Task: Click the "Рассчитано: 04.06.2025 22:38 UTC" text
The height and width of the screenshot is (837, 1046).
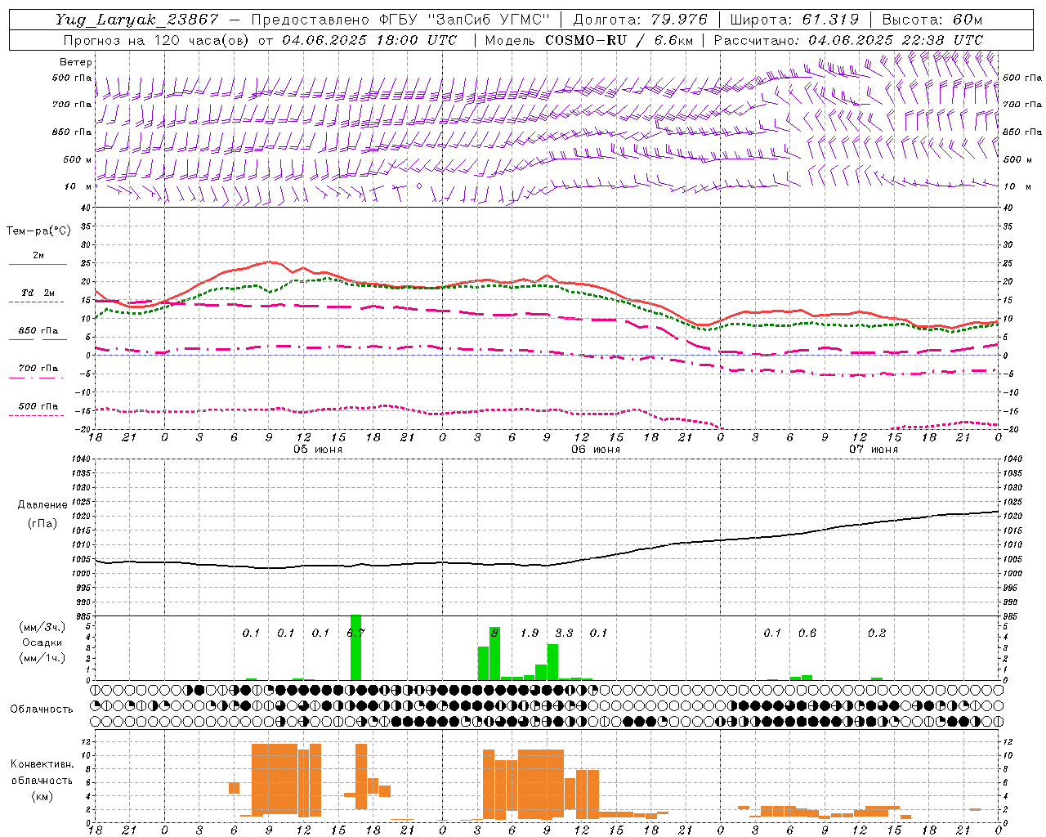Action: click(848, 40)
